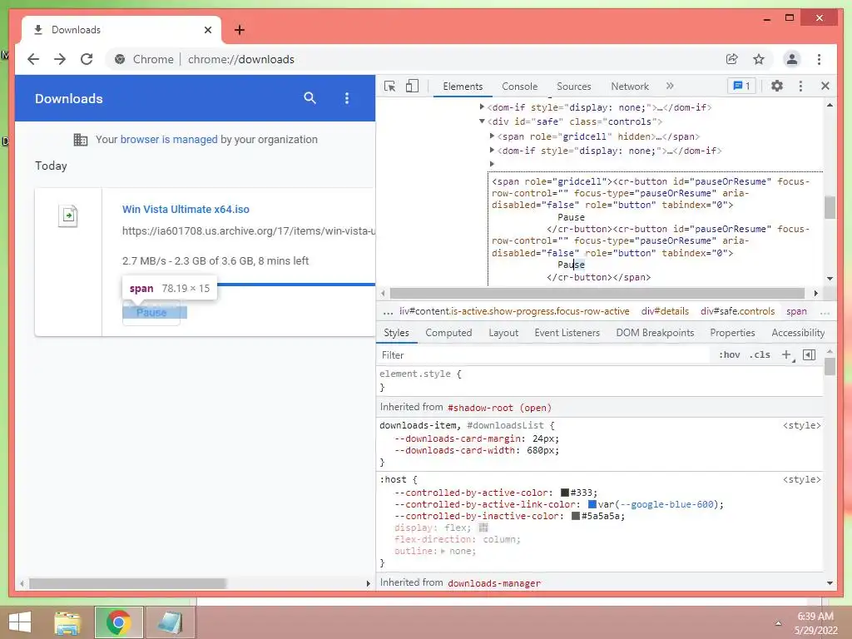
Task: Click the browser back arrow
Action: pyautogui.click(x=33, y=59)
